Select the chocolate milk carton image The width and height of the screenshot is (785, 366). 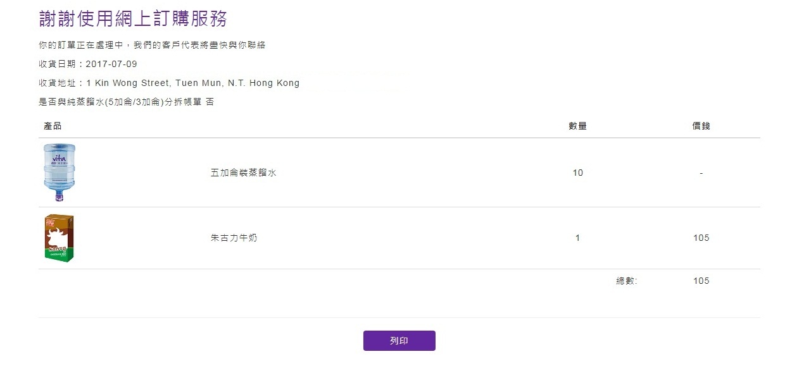pyautogui.click(x=59, y=238)
